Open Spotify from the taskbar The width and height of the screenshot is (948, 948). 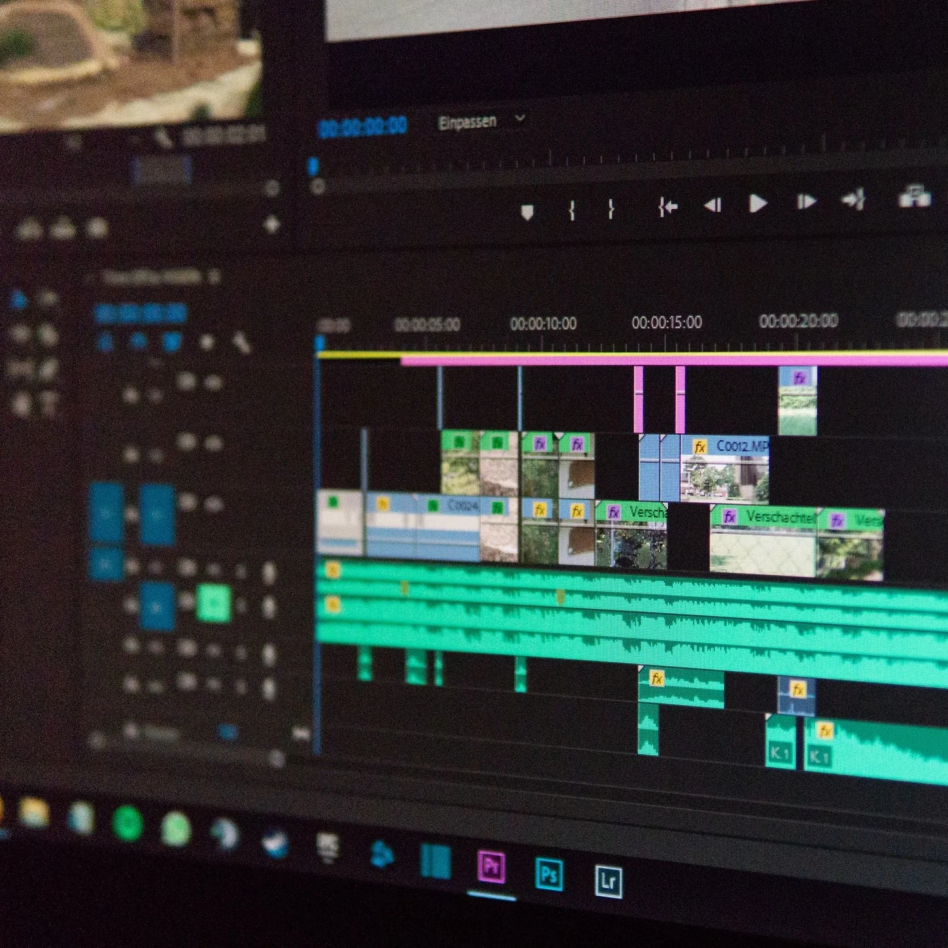[x=127, y=822]
